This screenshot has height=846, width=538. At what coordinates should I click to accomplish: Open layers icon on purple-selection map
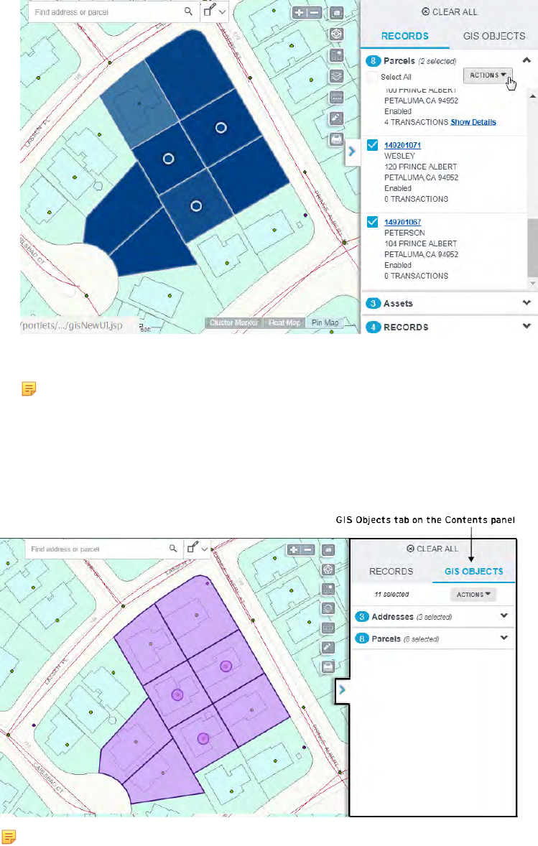pos(328,608)
